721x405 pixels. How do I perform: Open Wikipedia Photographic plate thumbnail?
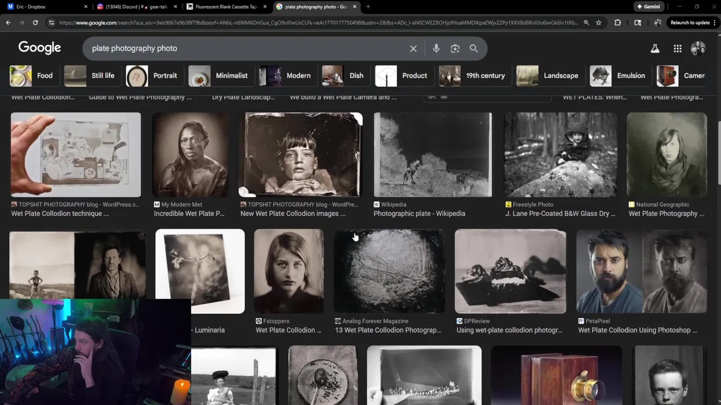[x=433, y=155]
